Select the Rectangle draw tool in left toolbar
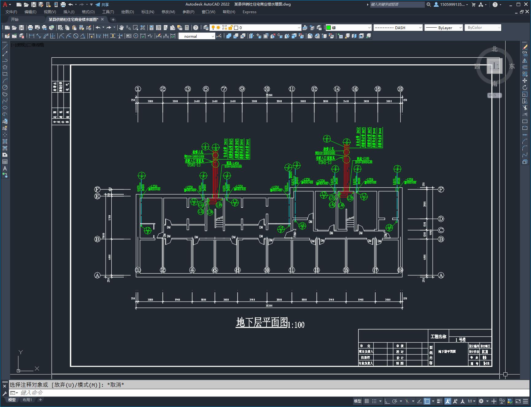The height and width of the screenshot is (407, 531). 5,74
